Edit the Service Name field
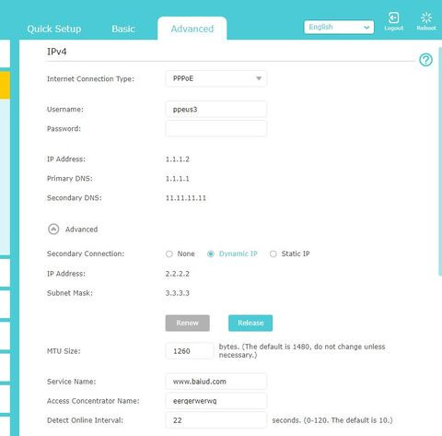Screen dimensions: 442x436 click(216, 382)
